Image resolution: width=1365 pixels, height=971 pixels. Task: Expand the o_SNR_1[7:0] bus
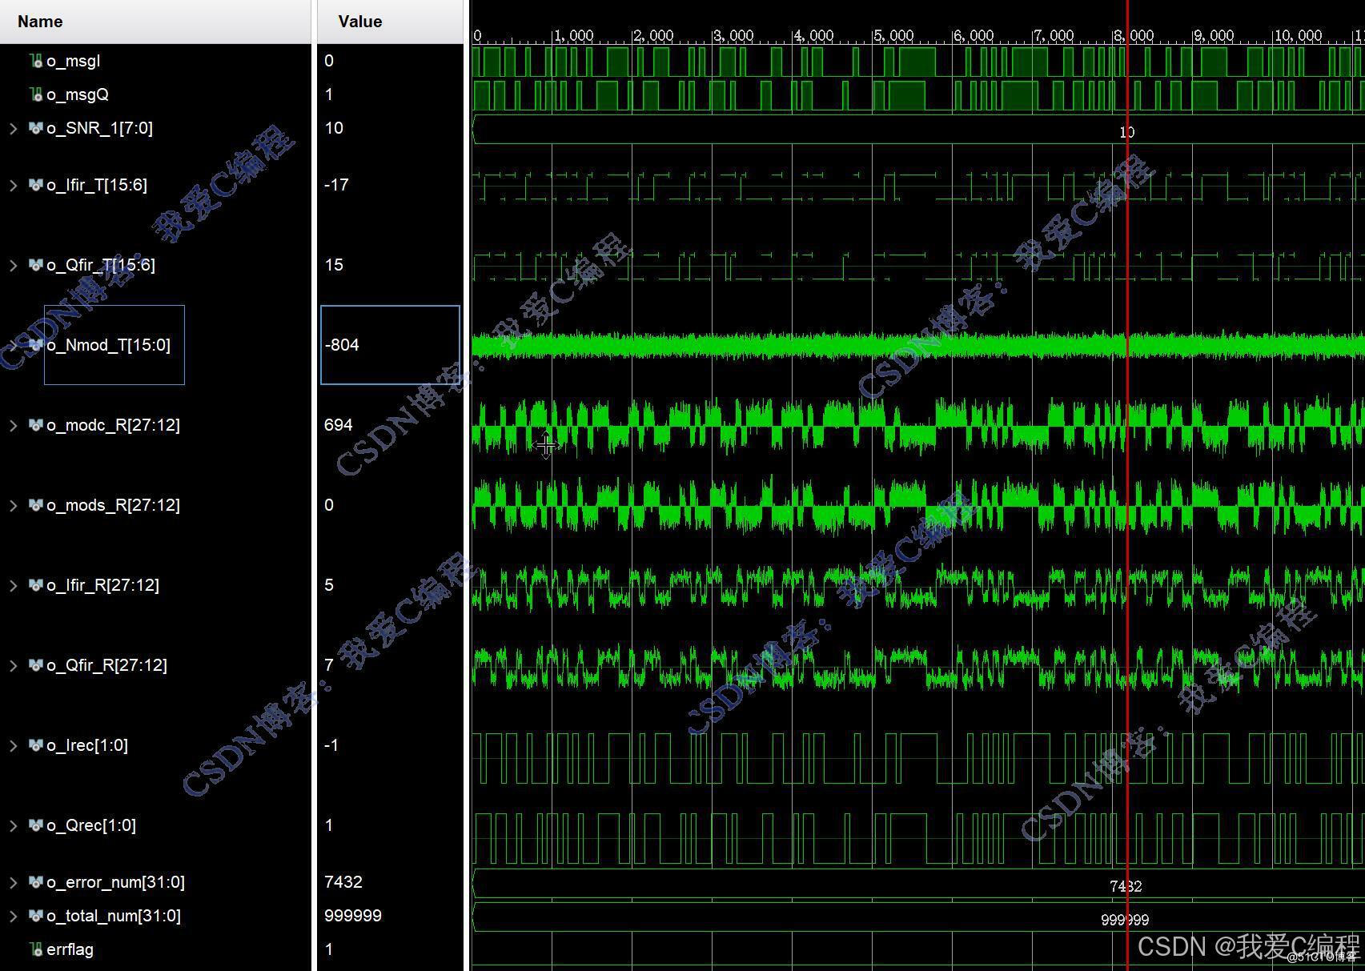(x=13, y=128)
